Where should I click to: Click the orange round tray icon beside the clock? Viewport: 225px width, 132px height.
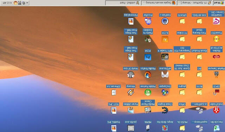click(x=15, y=3)
